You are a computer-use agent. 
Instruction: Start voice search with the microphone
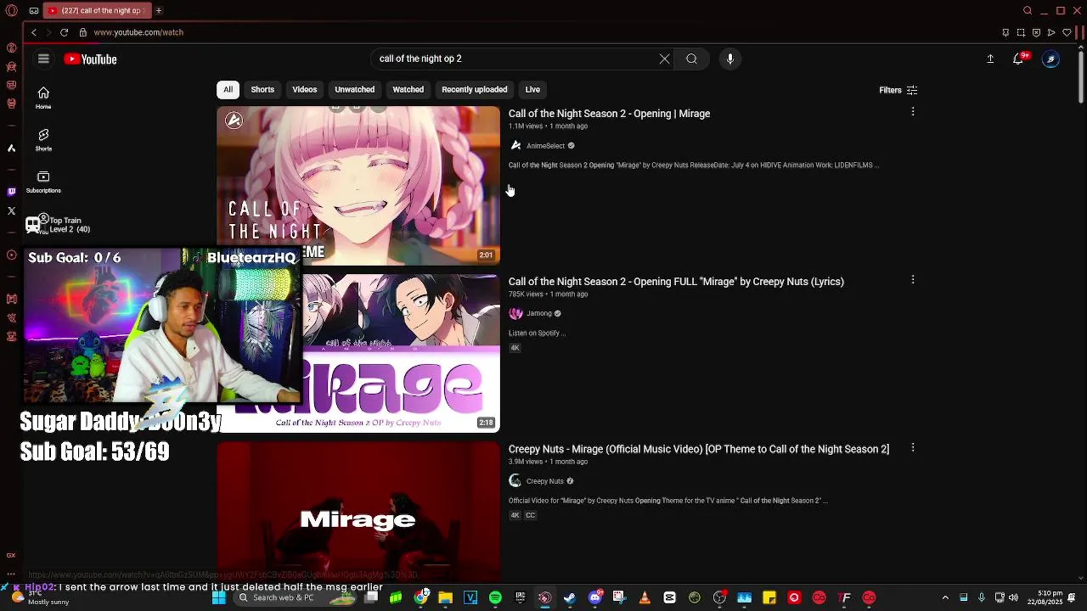(730, 59)
